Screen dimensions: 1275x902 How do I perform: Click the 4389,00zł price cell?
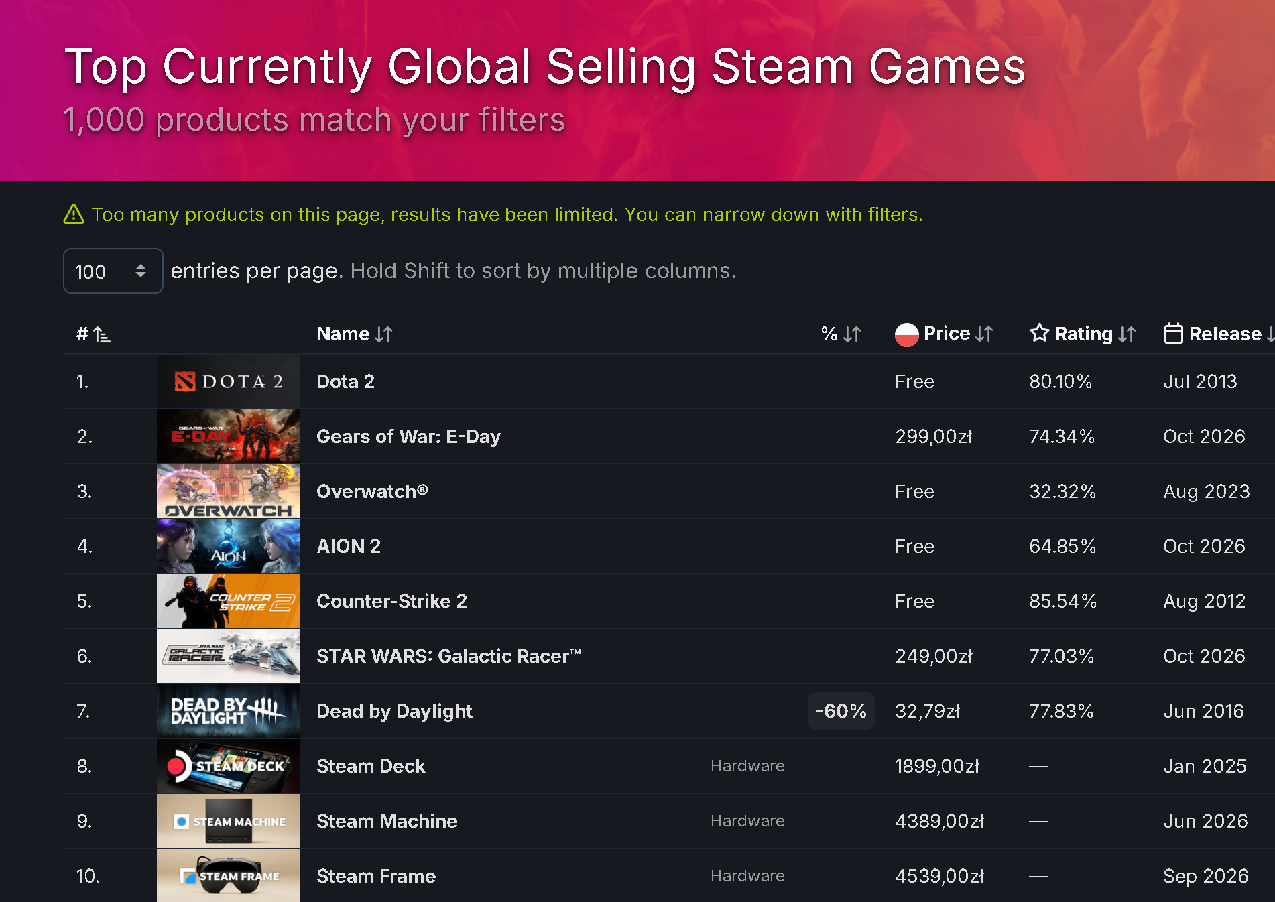(940, 821)
